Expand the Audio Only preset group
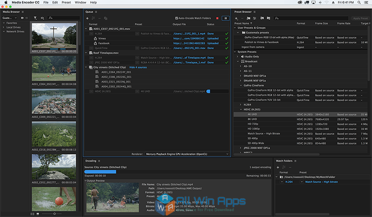The height and width of the screenshot is (217, 372). (x=238, y=57)
